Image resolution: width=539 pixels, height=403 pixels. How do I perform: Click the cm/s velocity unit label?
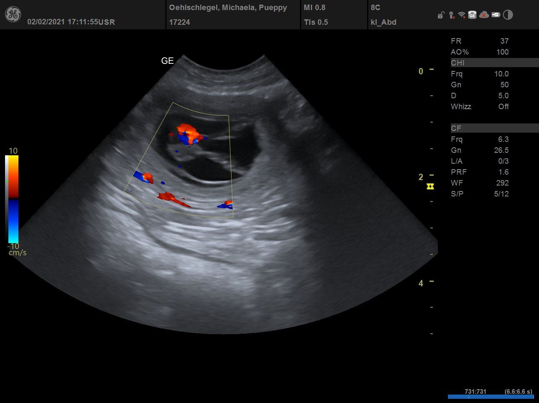tap(17, 253)
